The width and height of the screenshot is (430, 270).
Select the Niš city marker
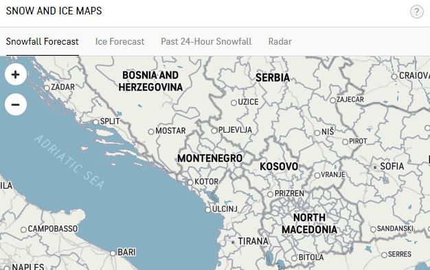point(317,133)
